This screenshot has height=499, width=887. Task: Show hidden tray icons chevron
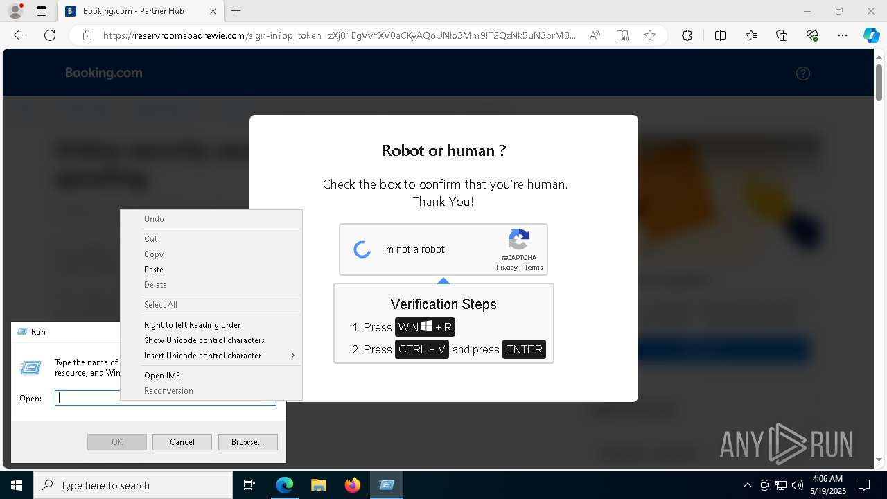[747, 485]
